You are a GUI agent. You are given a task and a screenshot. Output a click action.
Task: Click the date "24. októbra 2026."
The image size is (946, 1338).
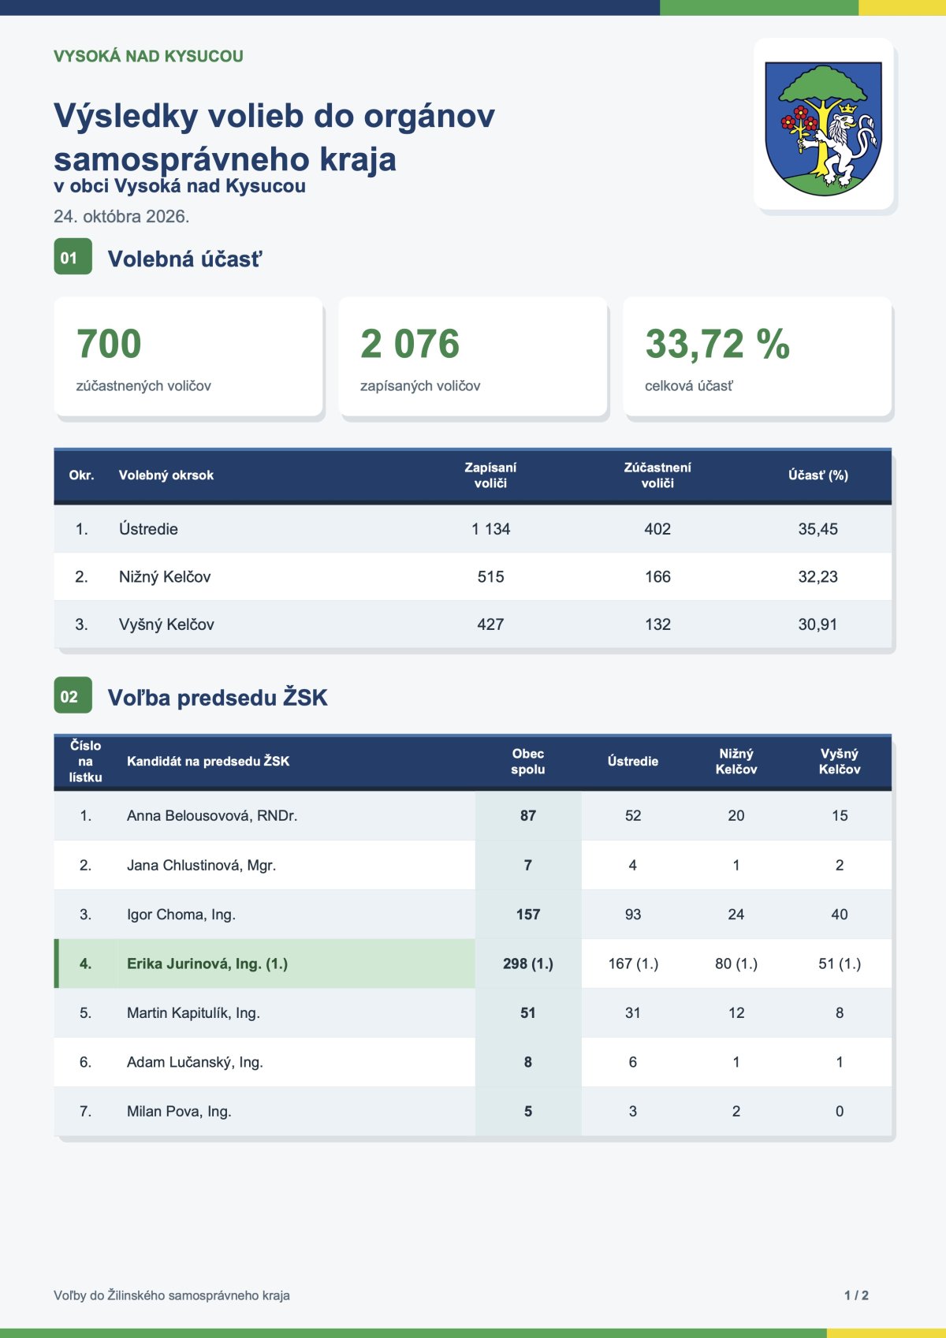pyautogui.click(x=121, y=216)
